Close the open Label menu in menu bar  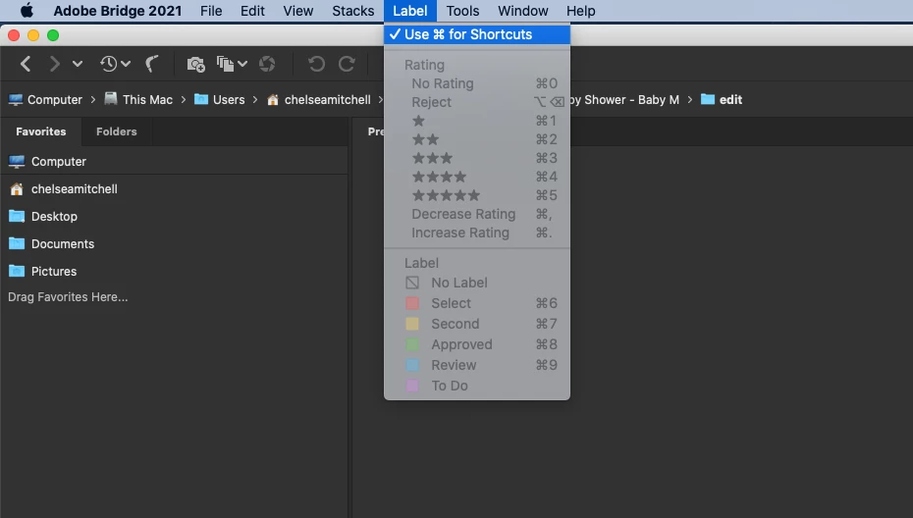tap(410, 11)
